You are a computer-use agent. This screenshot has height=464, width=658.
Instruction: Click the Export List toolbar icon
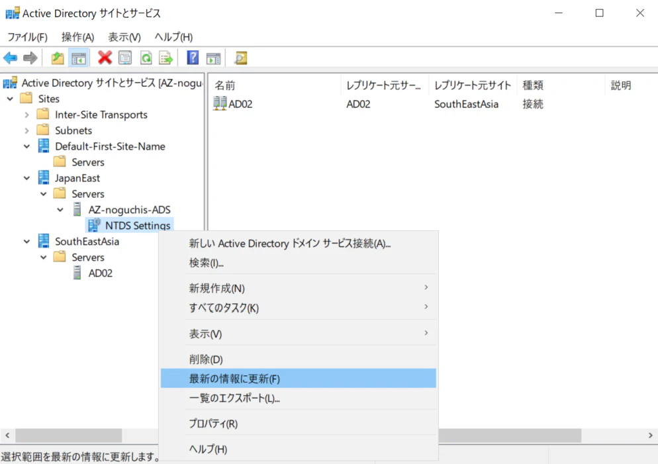[166, 58]
